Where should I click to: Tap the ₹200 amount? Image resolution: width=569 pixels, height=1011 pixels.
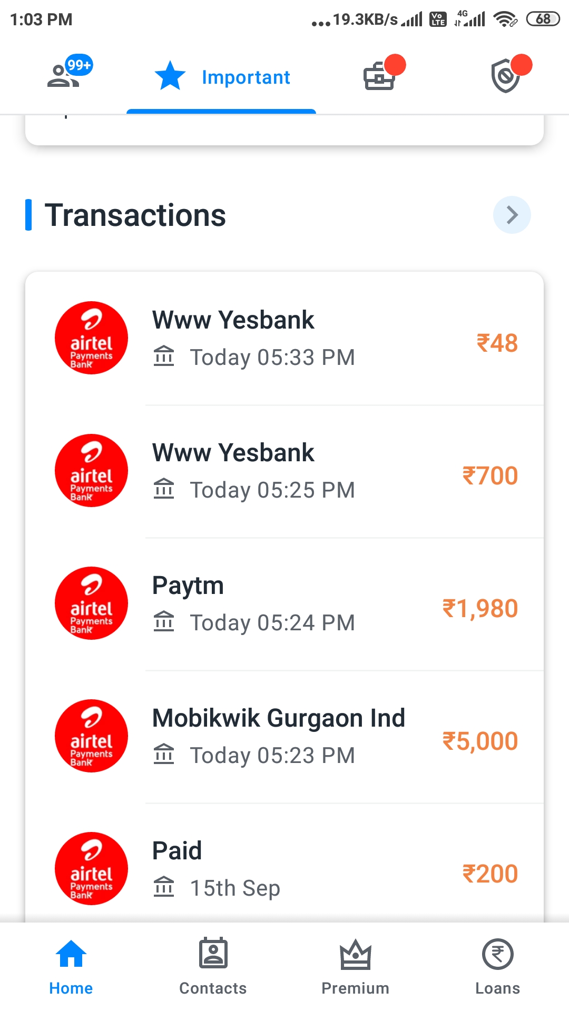490,874
